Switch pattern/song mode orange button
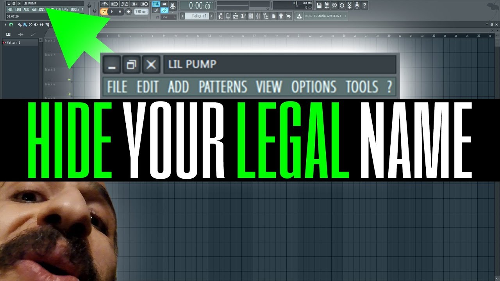The height and width of the screenshot is (281, 500). pos(104,12)
